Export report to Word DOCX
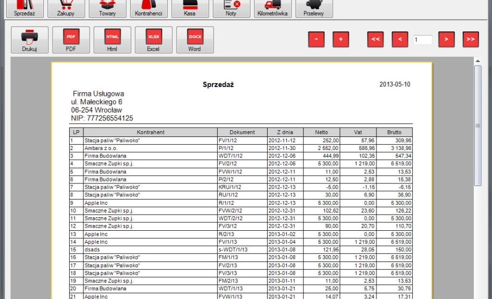This screenshot has height=299, width=492. point(195,40)
